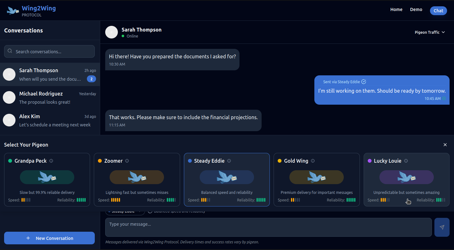Click the pigeon icon on Steady Eddie's card
Screen dimensions: 454x250
click(227, 177)
